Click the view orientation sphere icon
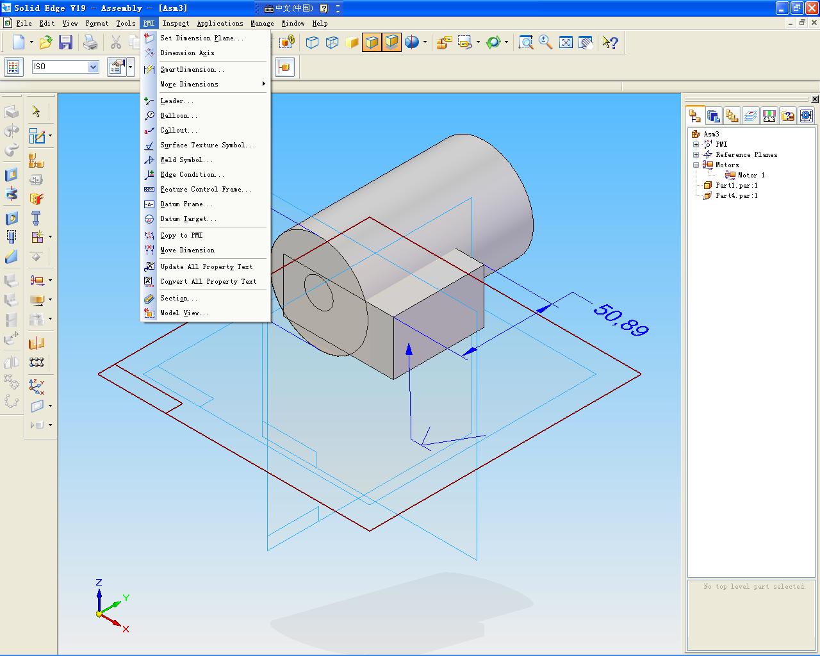 coord(412,42)
